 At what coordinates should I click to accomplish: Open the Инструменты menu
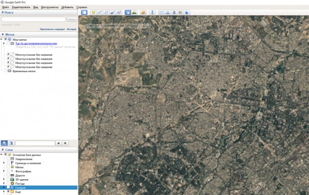(50, 7)
